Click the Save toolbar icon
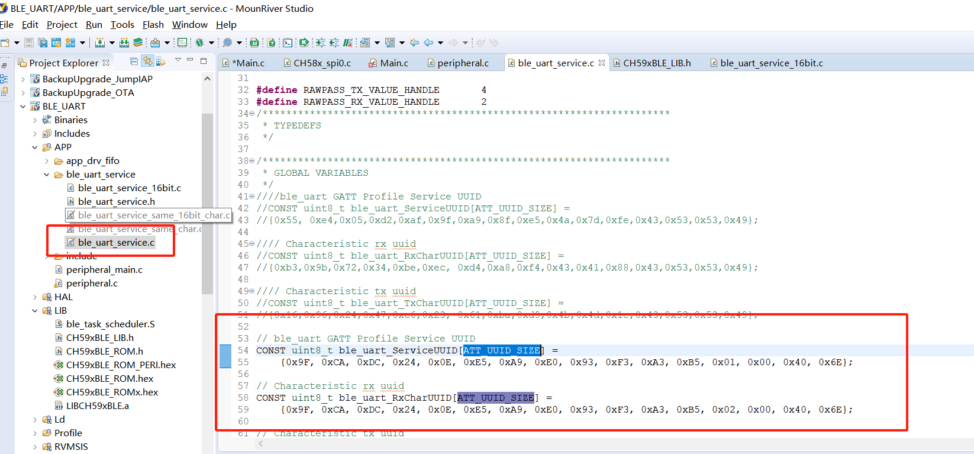This screenshot has width=974, height=454. tap(29, 43)
